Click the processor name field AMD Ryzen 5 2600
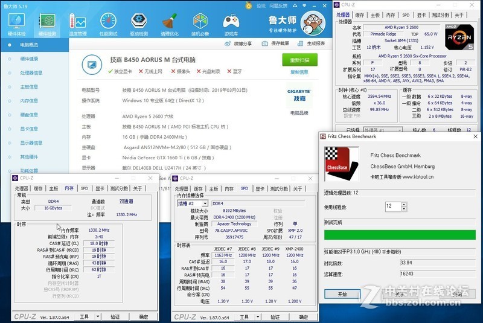The image size is (483, 323). pos(401,27)
